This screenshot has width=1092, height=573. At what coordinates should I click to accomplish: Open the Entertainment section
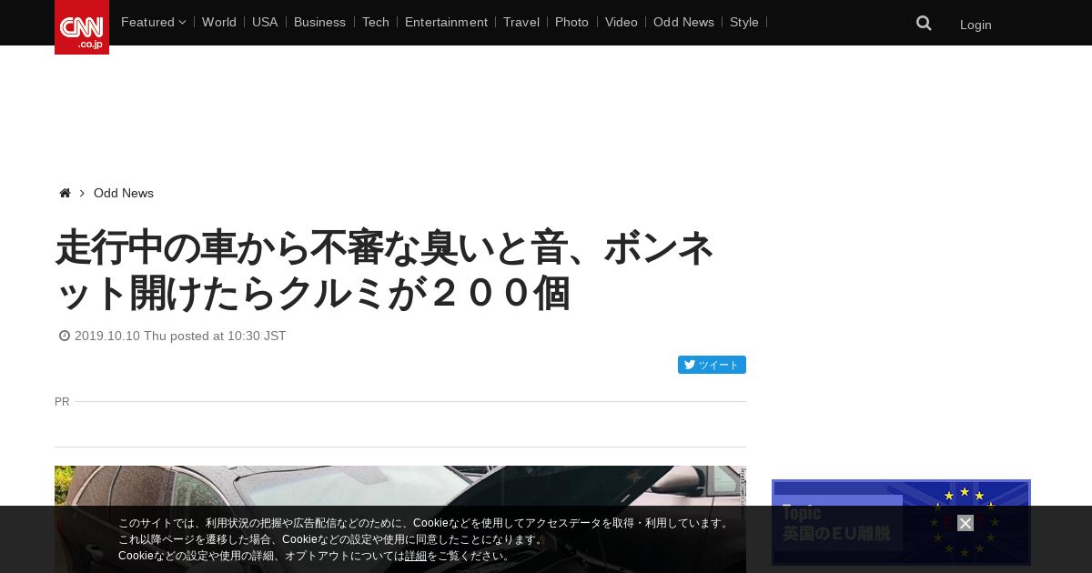(446, 22)
